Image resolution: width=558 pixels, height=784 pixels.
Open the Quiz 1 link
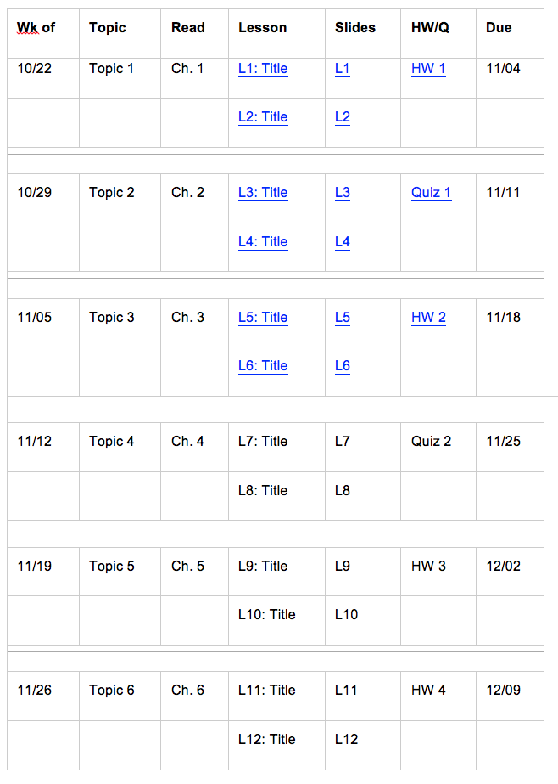point(431,193)
